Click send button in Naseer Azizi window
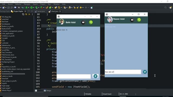Viewport: 173px width, 97px height. (145, 72)
